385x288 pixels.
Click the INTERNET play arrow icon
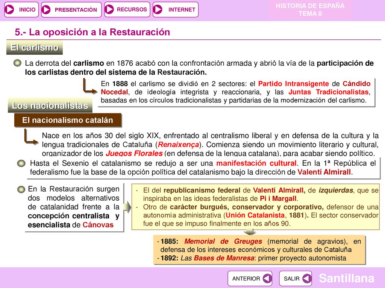[x=158, y=9]
